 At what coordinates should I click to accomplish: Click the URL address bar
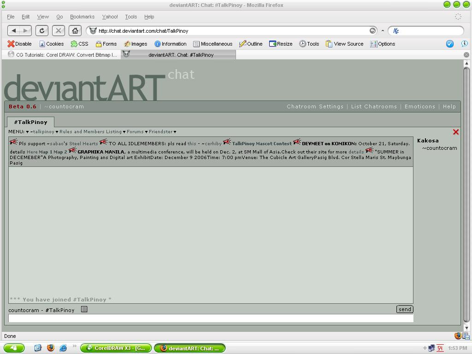(232, 31)
